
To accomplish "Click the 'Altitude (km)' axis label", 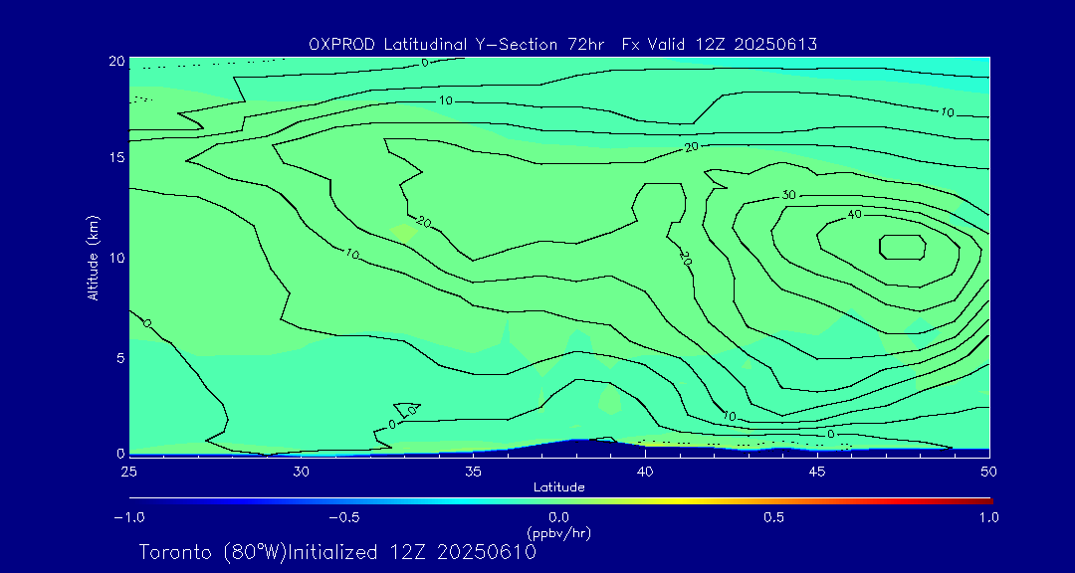I will click(x=92, y=257).
